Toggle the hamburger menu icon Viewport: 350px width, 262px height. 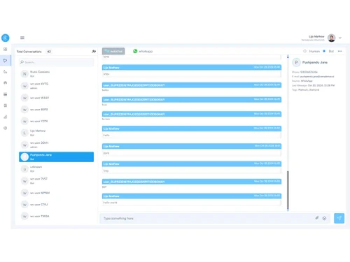tap(22, 38)
